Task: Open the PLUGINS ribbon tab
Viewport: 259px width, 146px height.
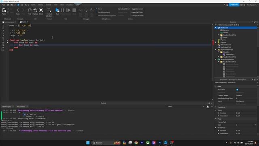Action: click(x=70, y=5)
